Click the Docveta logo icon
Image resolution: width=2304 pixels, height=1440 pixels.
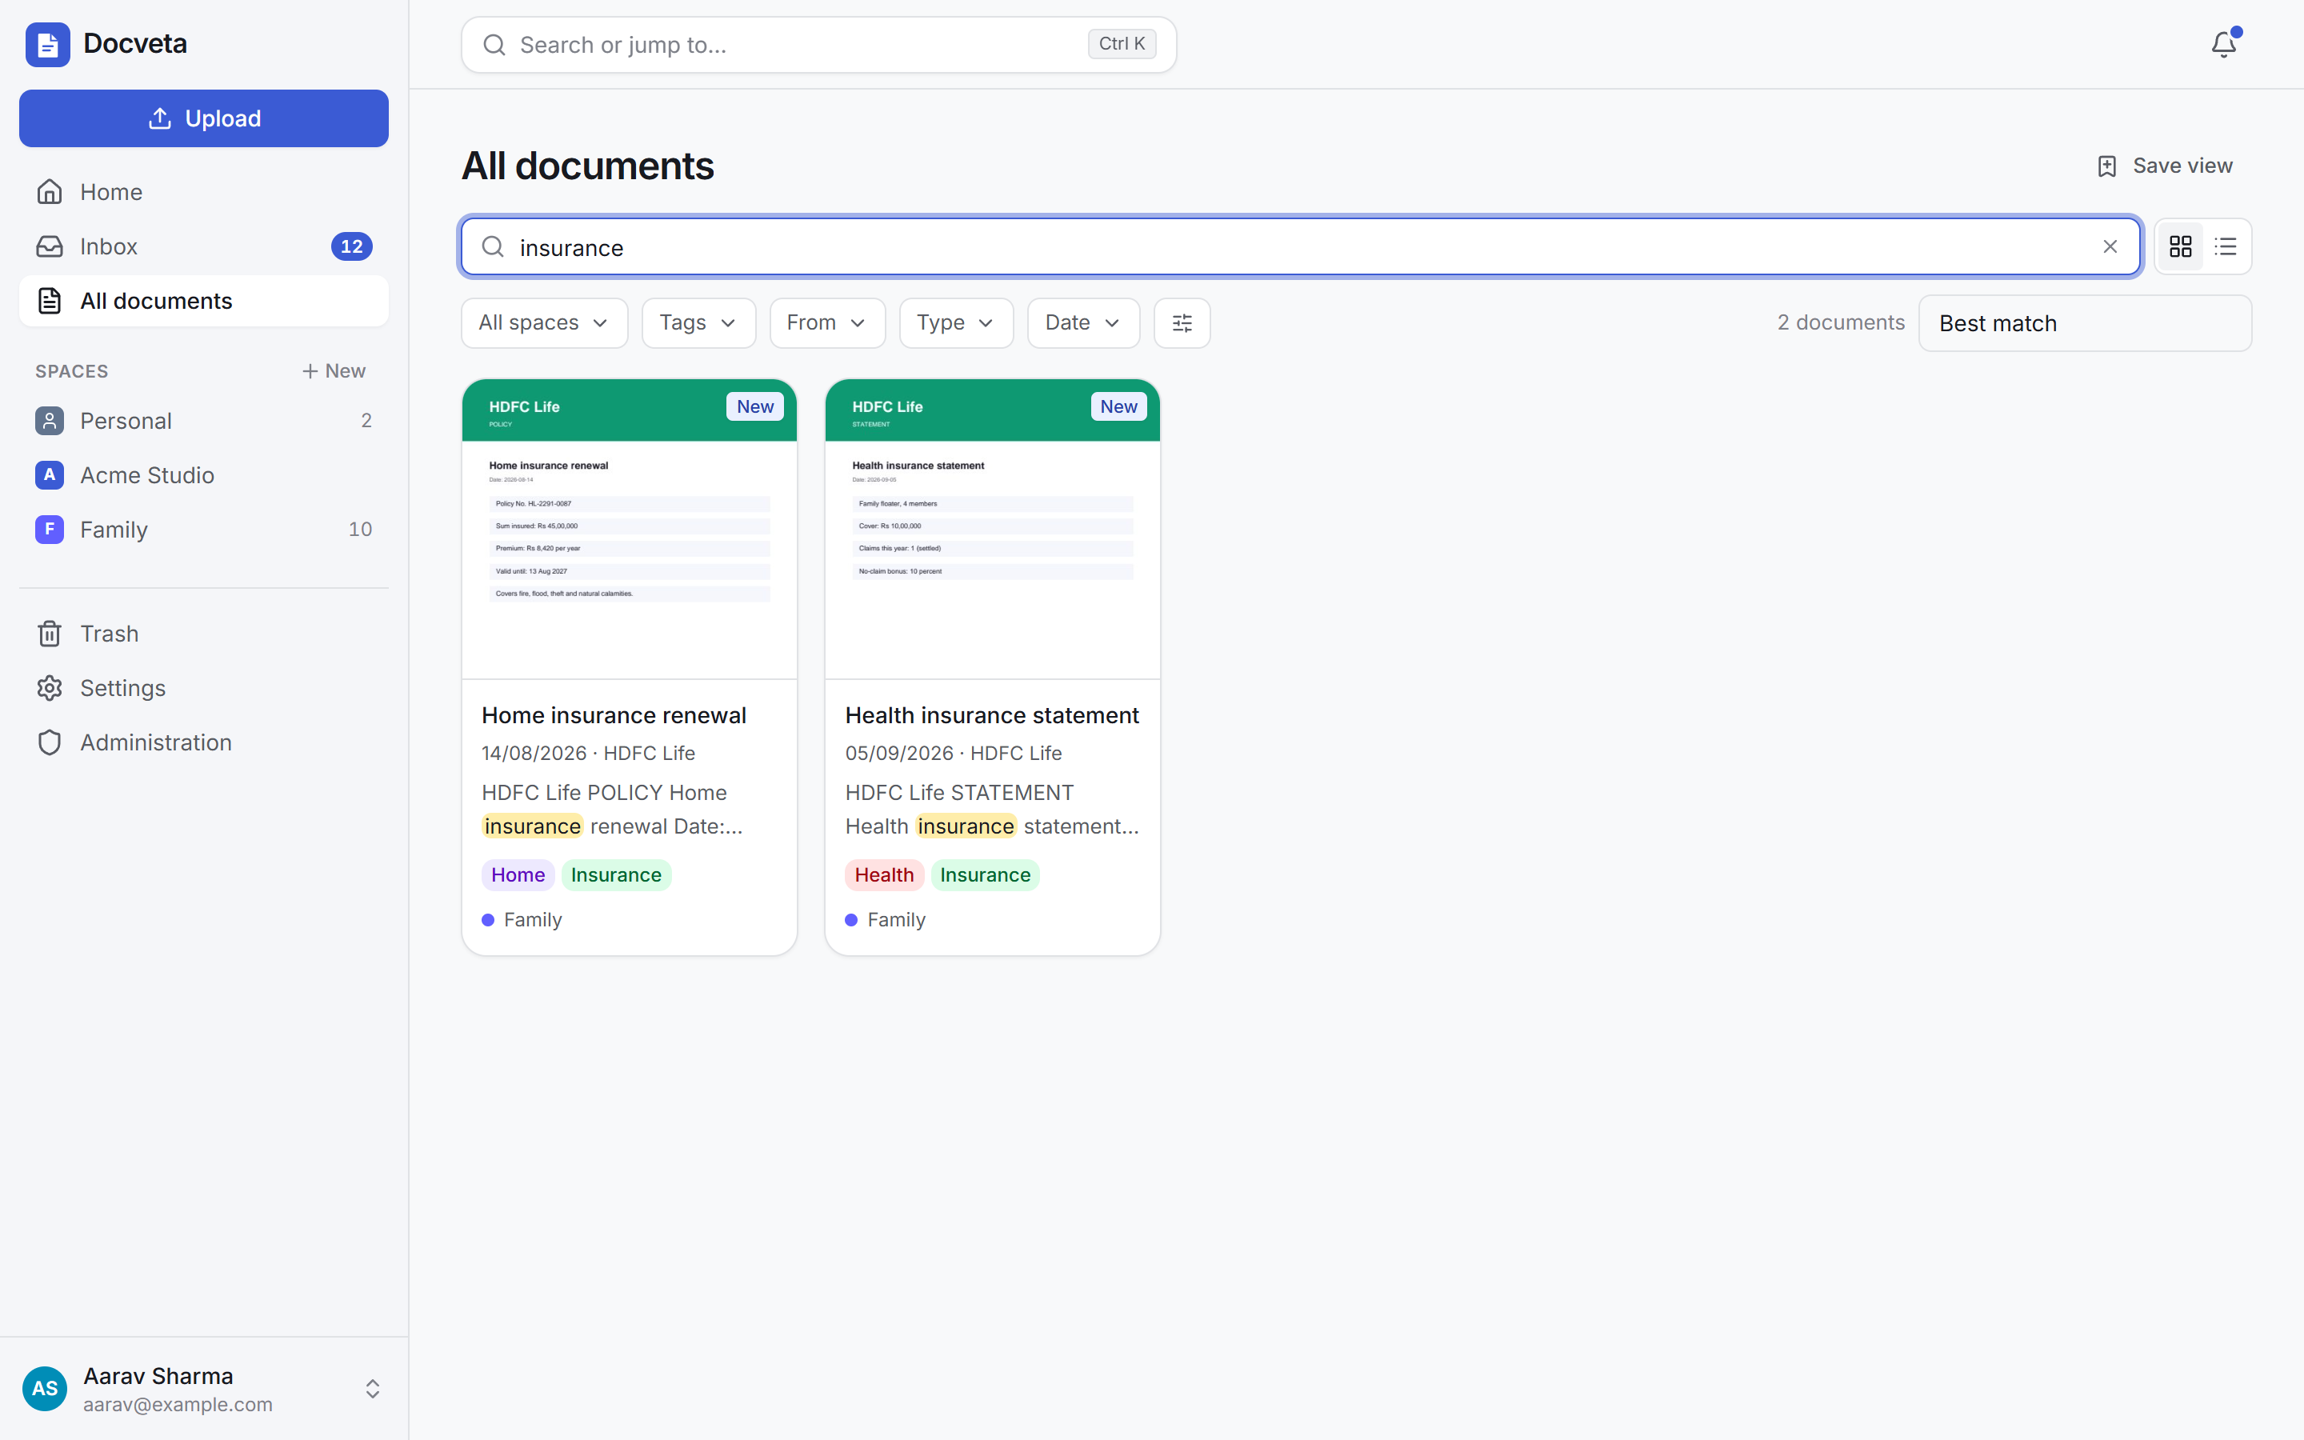click(x=48, y=44)
